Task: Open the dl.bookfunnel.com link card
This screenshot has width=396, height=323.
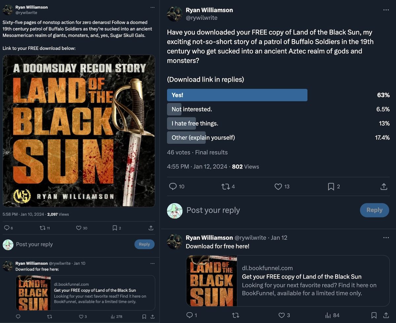Action: click(x=287, y=280)
